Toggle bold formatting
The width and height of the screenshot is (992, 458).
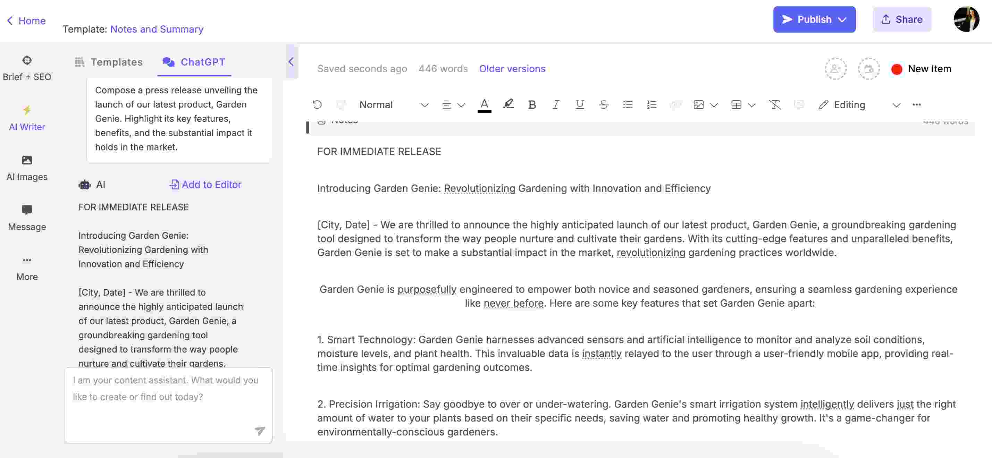pos(532,105)
